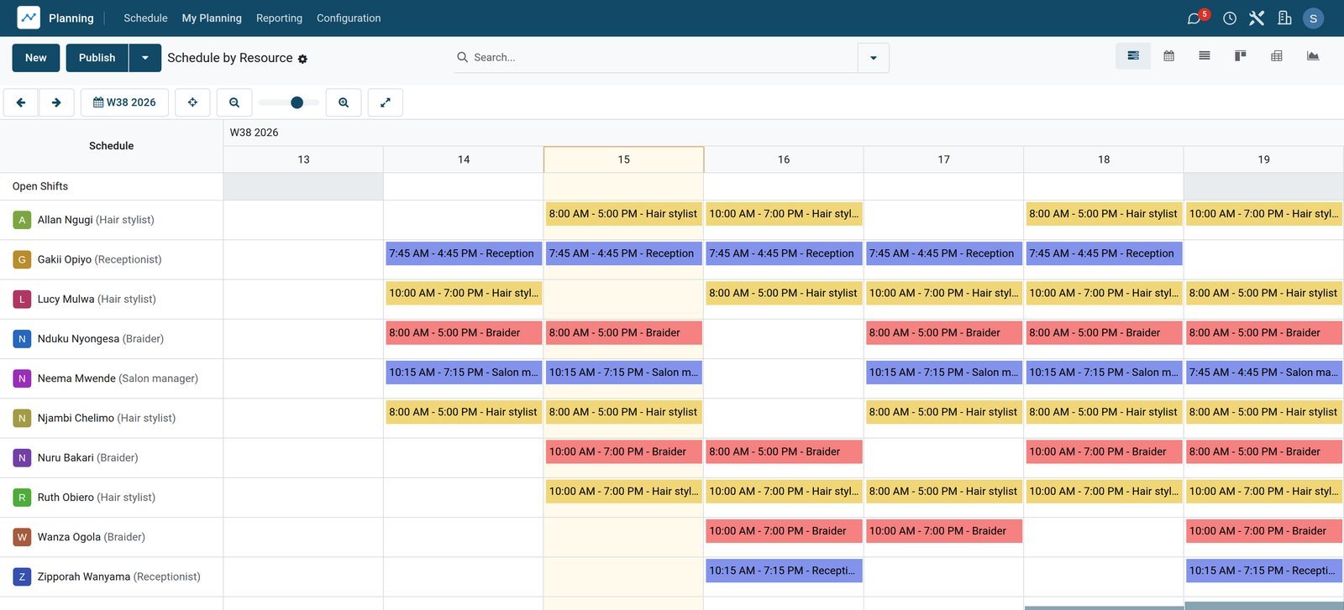Open the company switcher building icon

(x=1284, y=18)
